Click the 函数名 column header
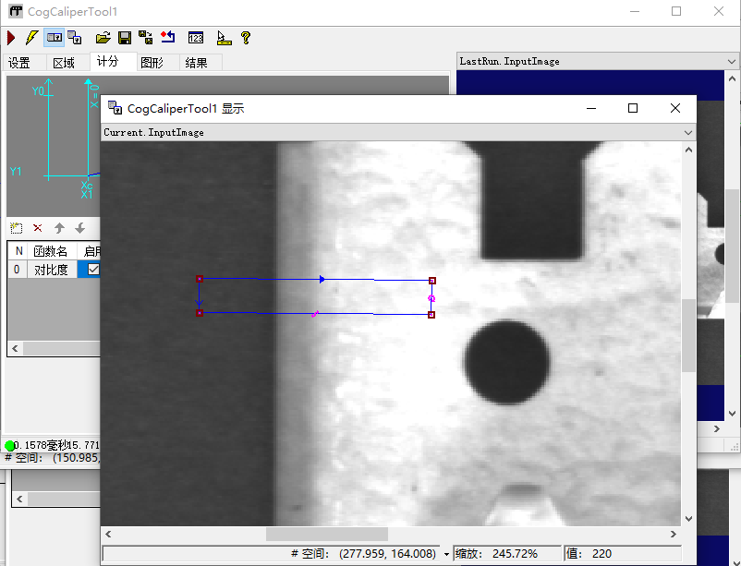741x566 pixels. (51, 251)
